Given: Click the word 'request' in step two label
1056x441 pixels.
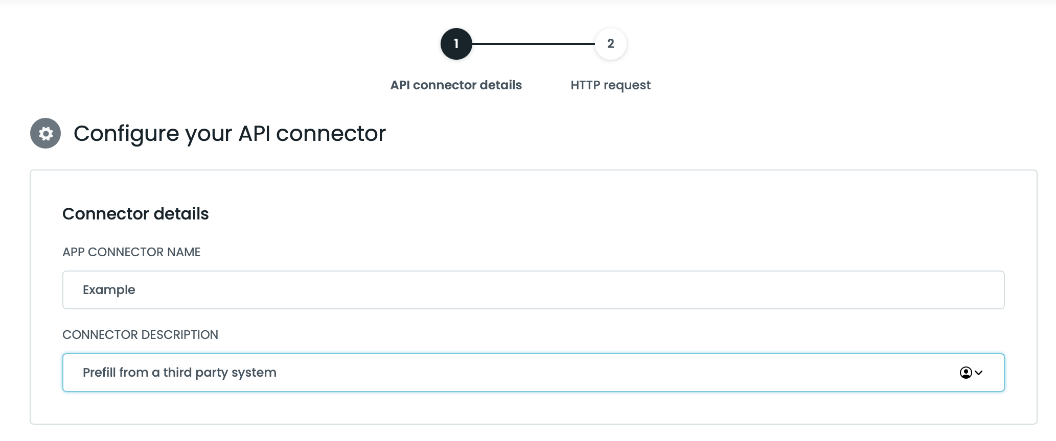Looking at the screenshot, I should pos(627,85).
